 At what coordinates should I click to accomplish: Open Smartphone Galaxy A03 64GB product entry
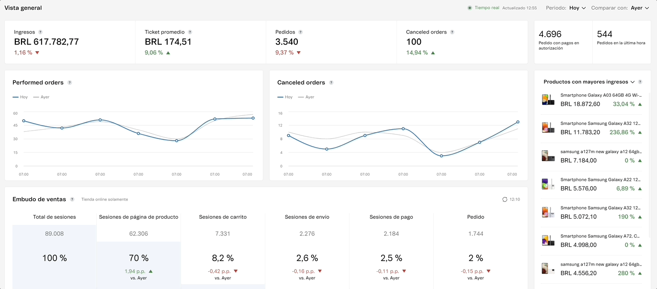tap(594, 100)
